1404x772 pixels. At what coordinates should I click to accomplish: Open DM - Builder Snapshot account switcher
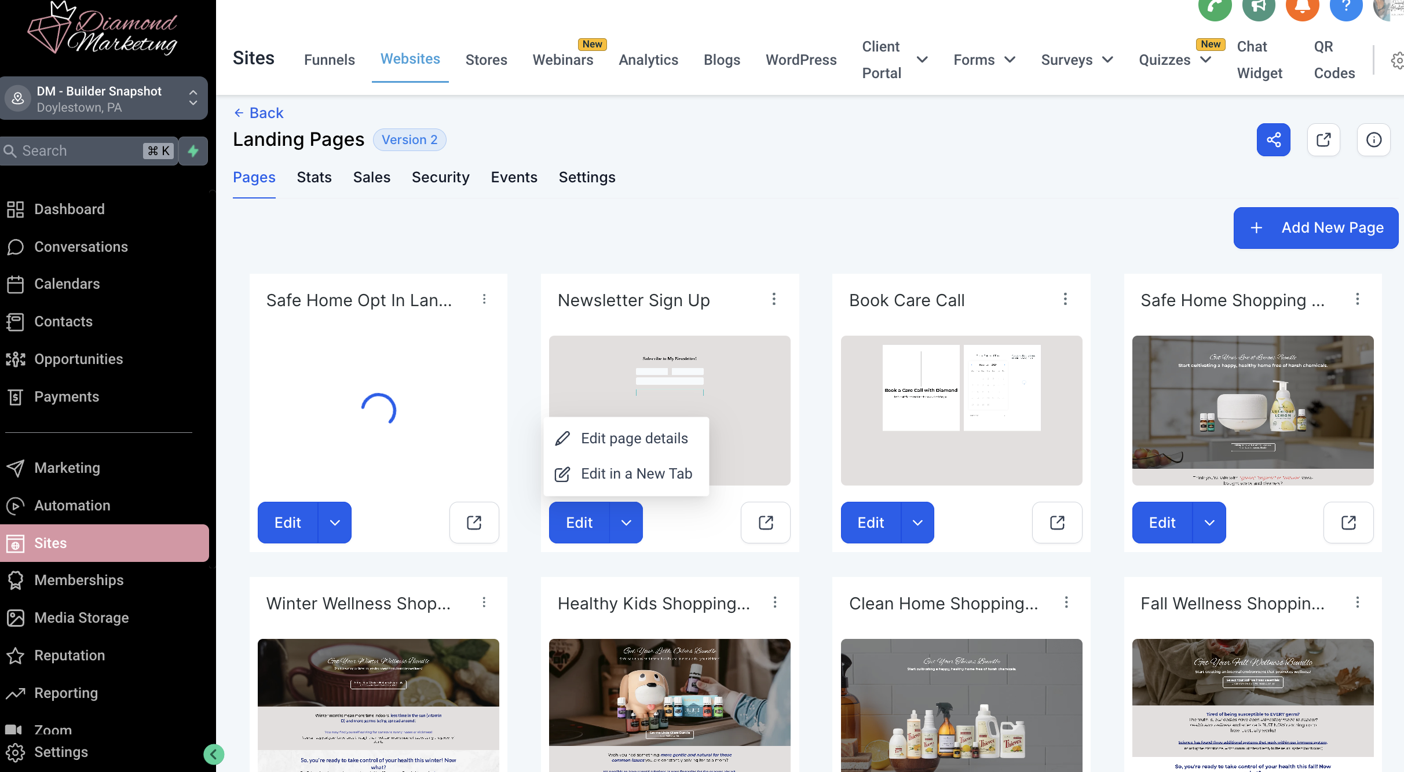pyautogui.click(x=104, y=99)
